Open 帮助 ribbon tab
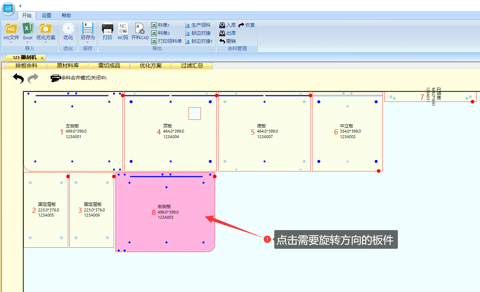Viewport: 480px width, 292px height. [66, 15]
